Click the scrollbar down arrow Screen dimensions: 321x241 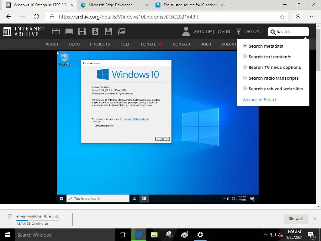pyautogui.click(x=318, y=206)
